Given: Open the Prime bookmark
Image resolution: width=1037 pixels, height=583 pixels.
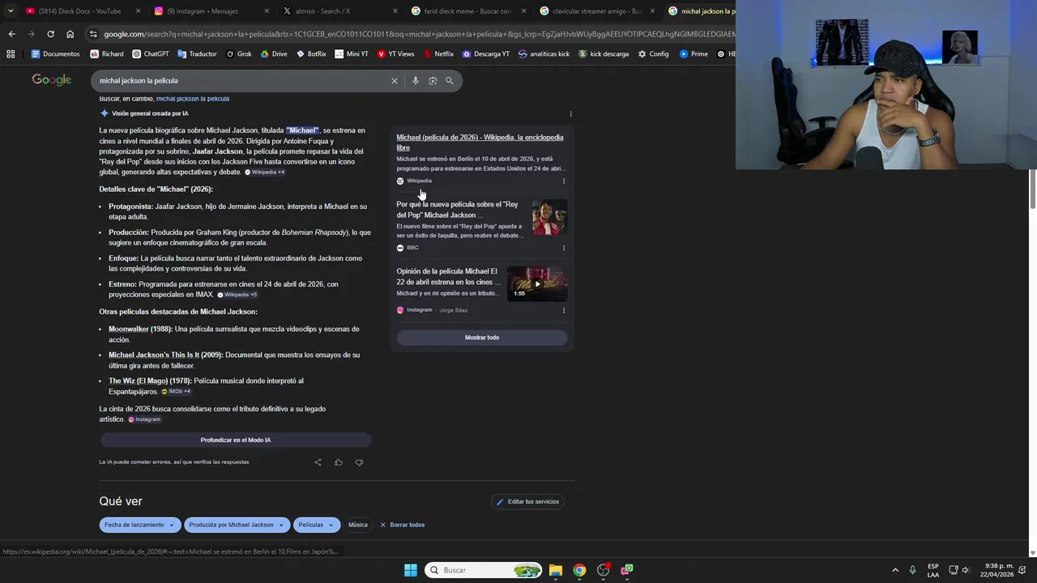Looking at the screenshot, I should pyautogui.click(x=693, y=54).
